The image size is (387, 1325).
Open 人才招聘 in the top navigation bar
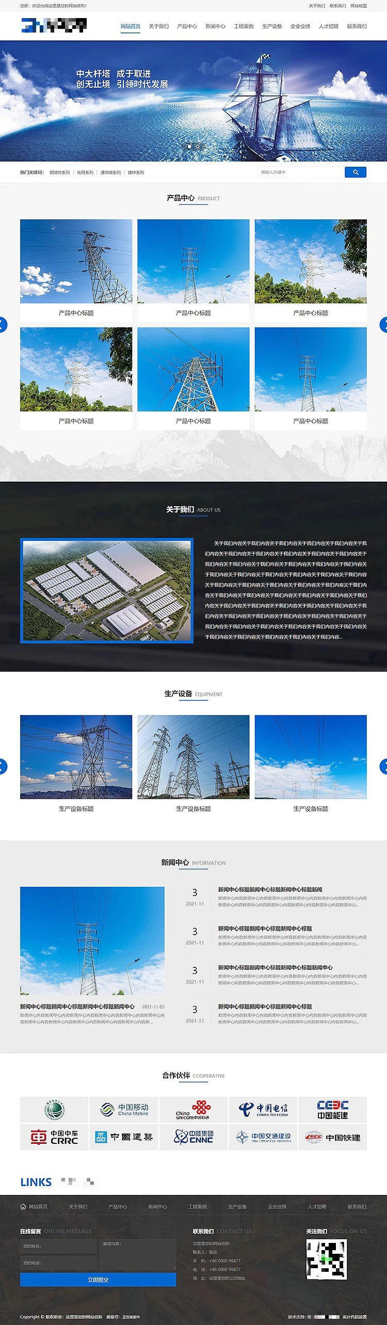point(328,26)
